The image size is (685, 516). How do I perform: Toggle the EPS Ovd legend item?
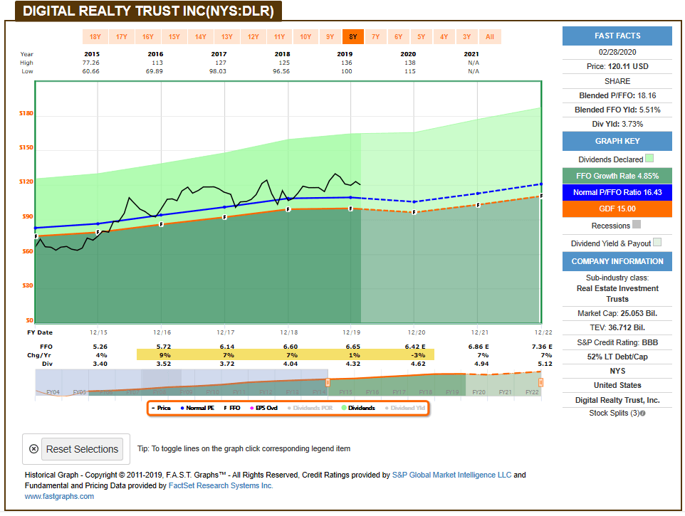pos(264,408)
